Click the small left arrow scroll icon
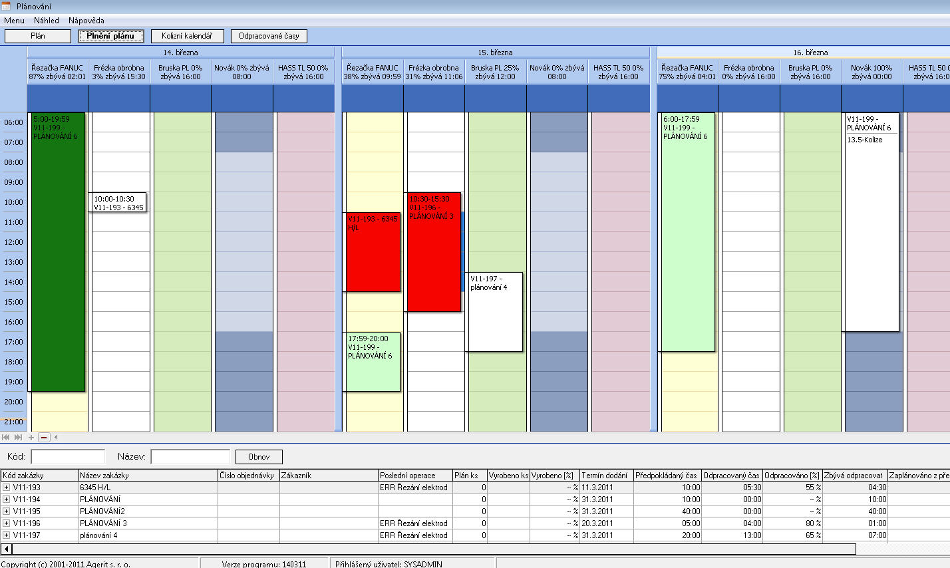The height and width of the screenshot is (568, 950). (x=56, y=437)
